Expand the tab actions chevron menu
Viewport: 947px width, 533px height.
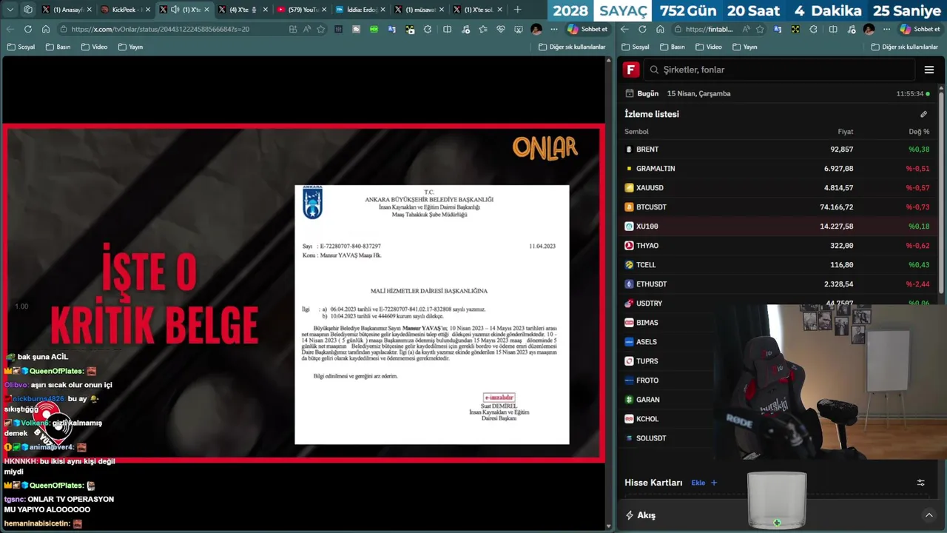10,10
